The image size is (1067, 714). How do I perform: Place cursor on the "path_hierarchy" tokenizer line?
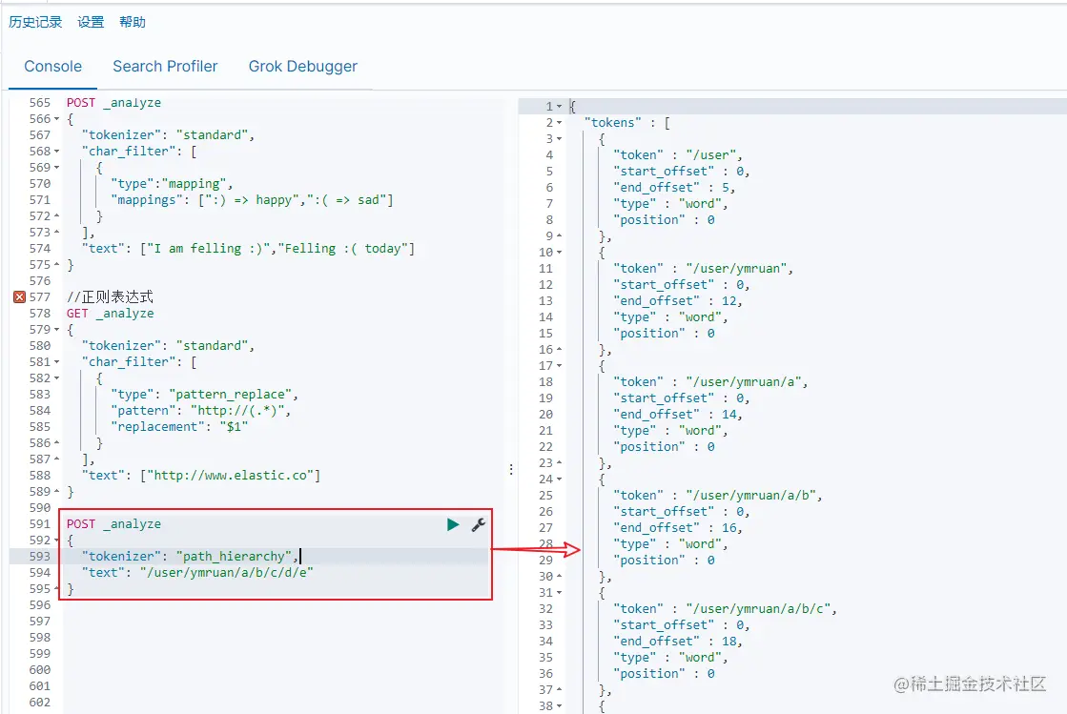pyautogui.click(x=190, y=557)
